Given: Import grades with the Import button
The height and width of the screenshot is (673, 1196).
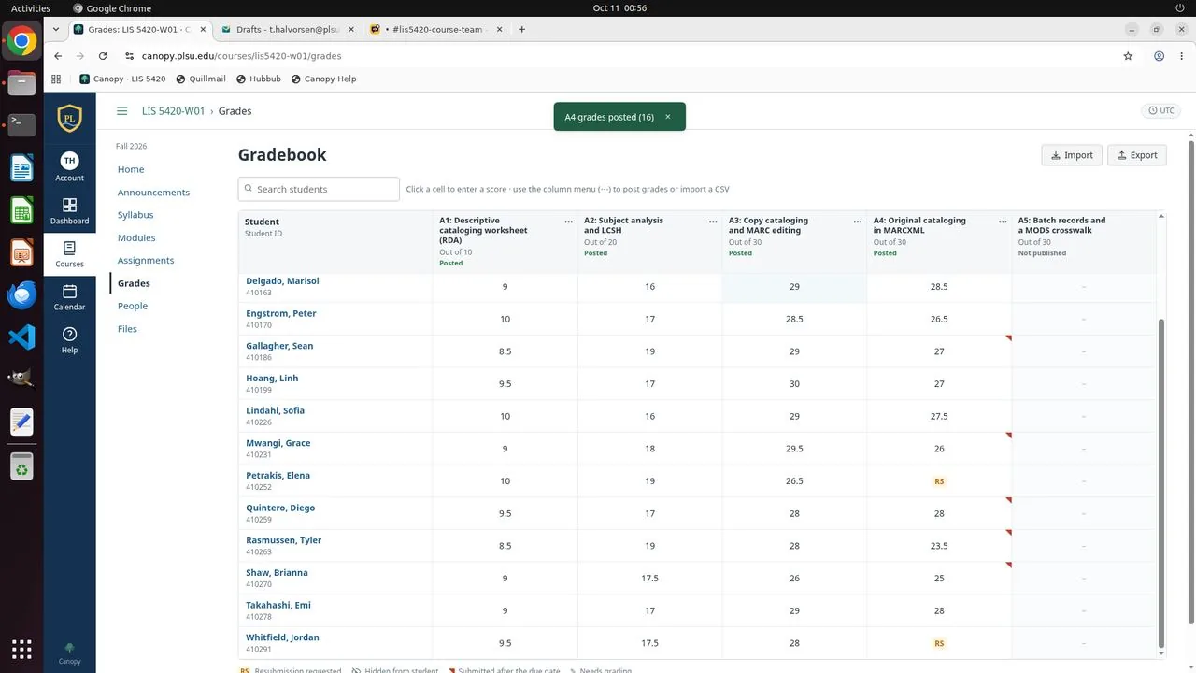Looking at the screenshot, I should click(1072, 155).
